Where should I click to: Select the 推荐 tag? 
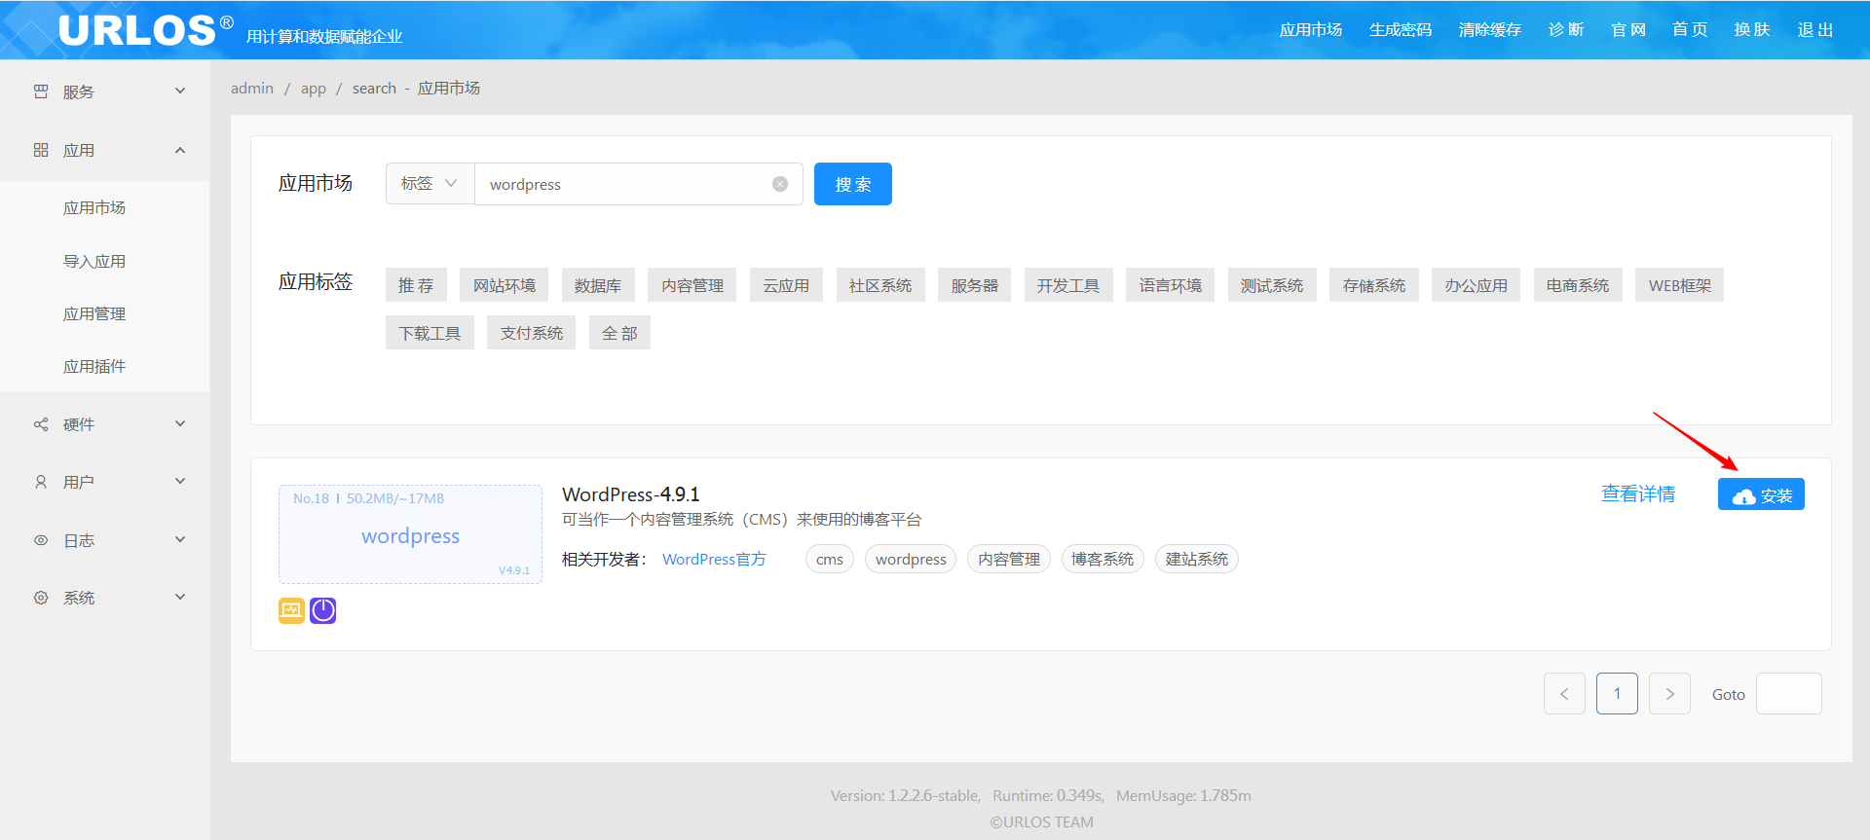[x=416, y=285]
